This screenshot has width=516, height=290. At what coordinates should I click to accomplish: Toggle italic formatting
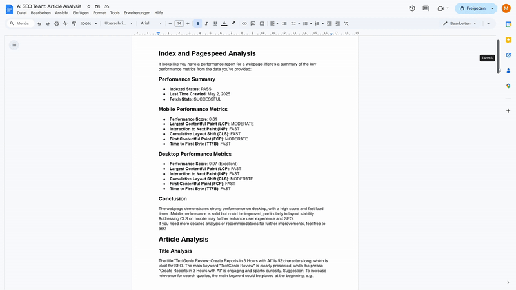pos(206,24)
